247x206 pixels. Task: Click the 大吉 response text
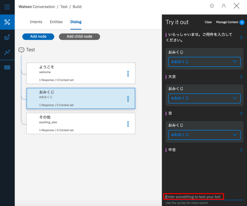(x=172, y=77)
